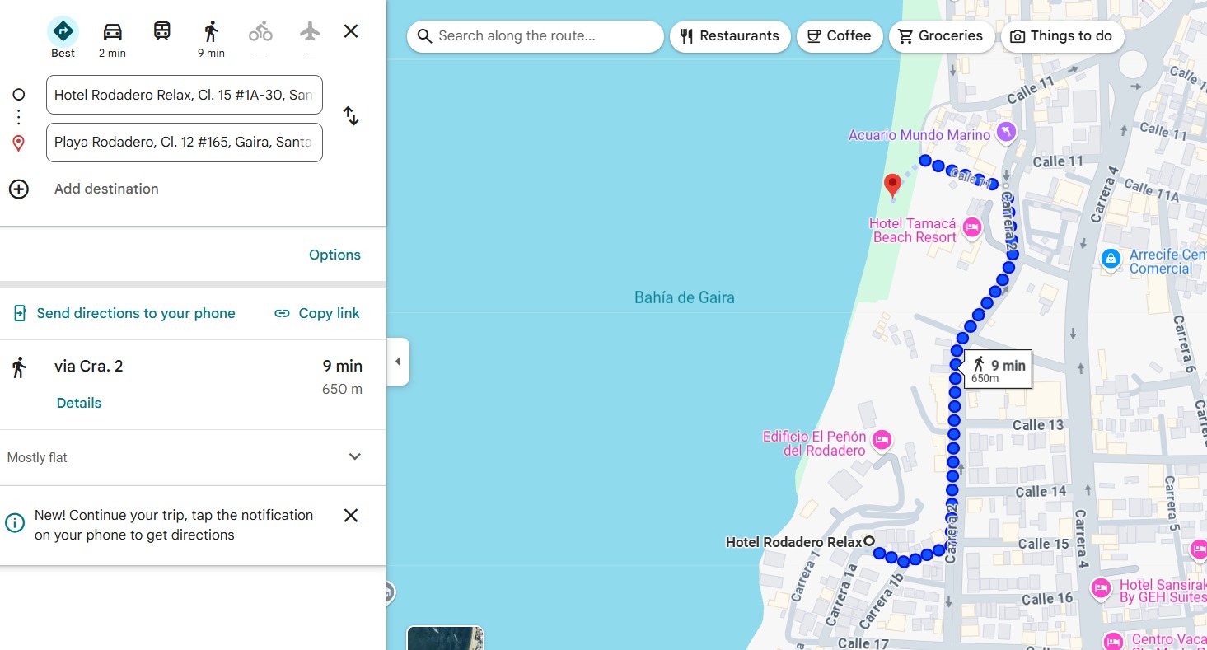Switch to driving directions mode

[x=112, y=32]
